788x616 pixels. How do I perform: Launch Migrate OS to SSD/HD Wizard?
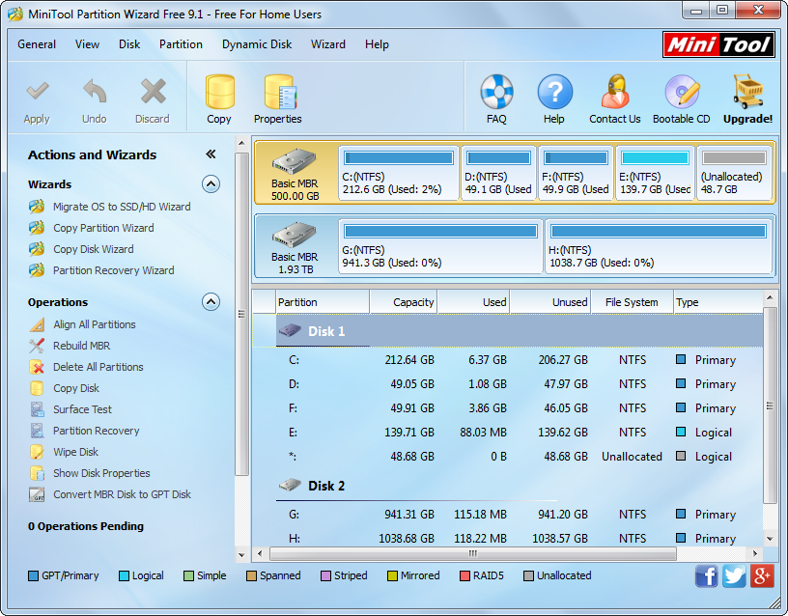pos(122,207)
